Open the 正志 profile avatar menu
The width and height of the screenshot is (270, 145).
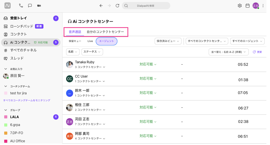click(x=256, y=6)
